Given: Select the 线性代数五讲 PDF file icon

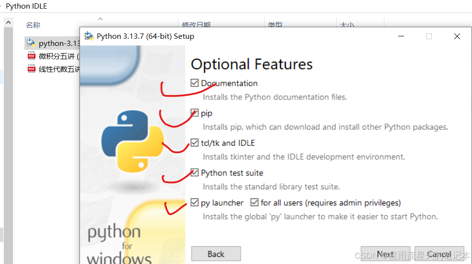Looking at the screenshot, I should tap(31, 69).
